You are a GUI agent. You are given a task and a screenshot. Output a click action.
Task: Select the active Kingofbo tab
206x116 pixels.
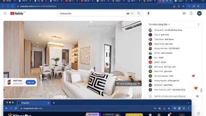pyautogui.click(x=33, y=103)
